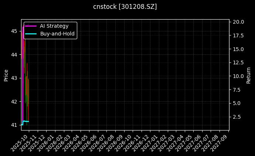Click the 20.0 return tick label

coord(238,22)
